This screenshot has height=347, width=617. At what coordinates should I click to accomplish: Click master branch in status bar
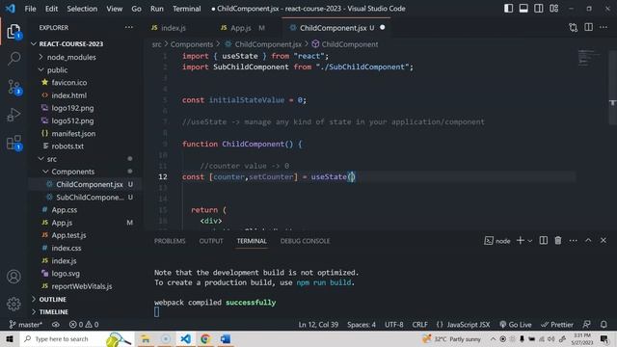[26, 325]
